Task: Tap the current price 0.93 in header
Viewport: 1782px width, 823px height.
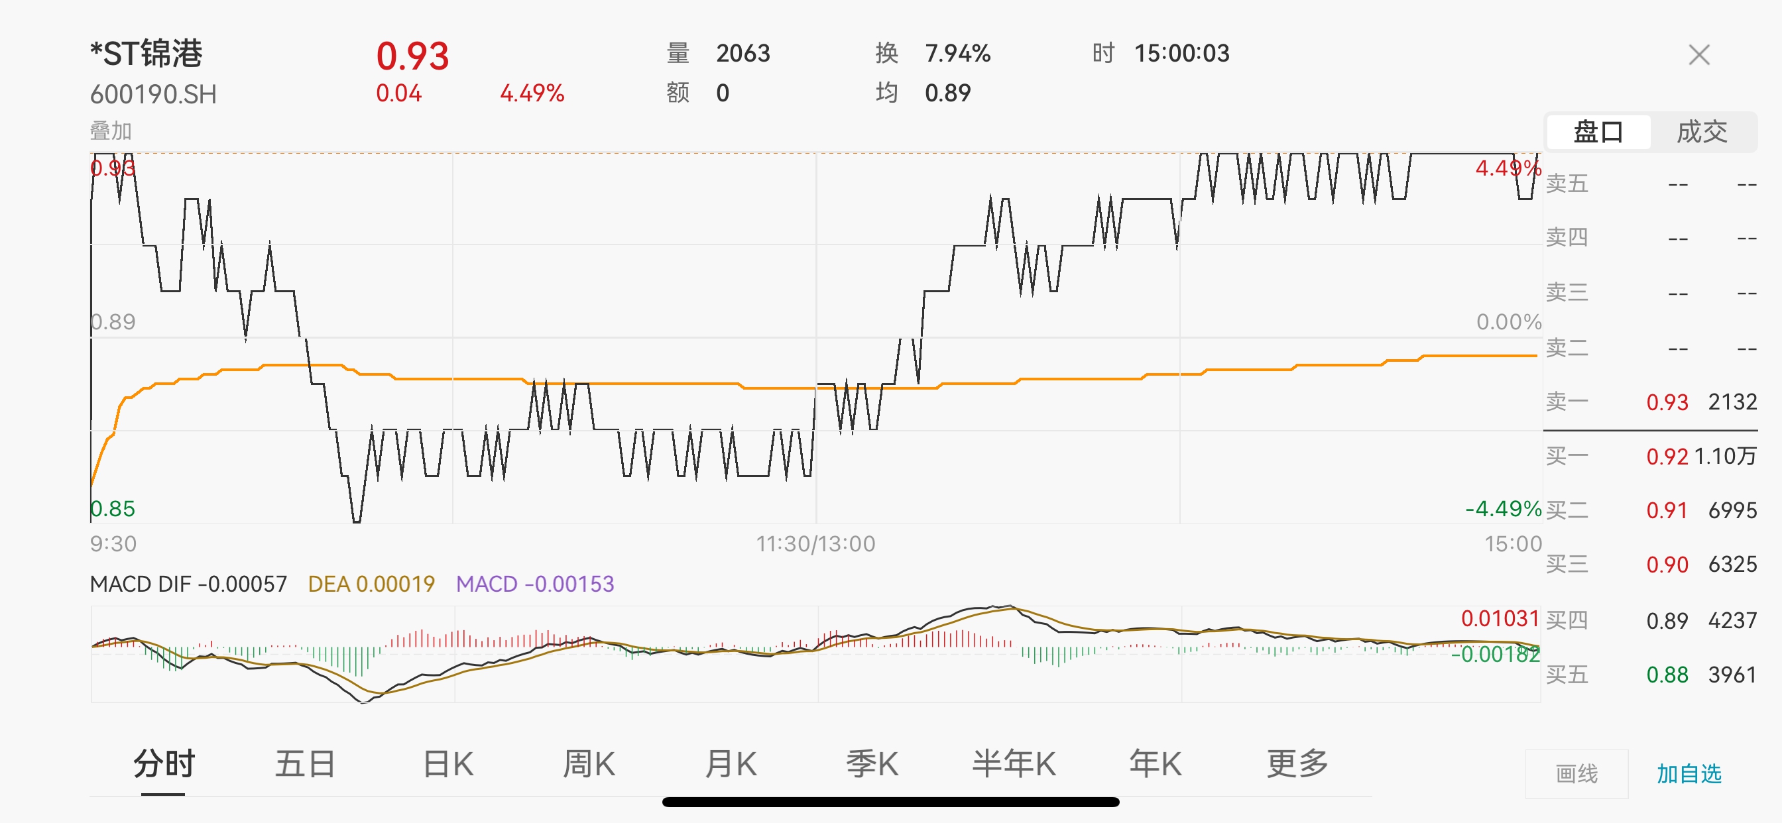Action: pyautogui.click(x=412, y=56)
